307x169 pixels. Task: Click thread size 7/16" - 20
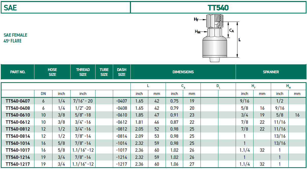pyautogui.click(x=83, y=101)
